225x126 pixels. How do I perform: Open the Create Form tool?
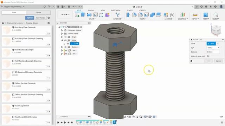107,15
